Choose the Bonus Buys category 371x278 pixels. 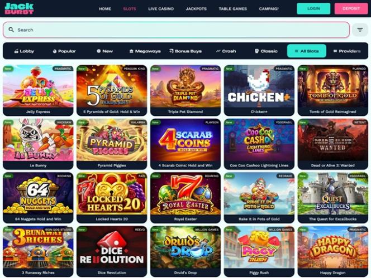185,51
